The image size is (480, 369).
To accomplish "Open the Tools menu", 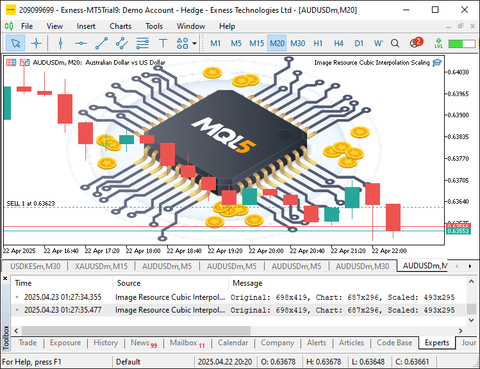I will click(x=154, y=26).
